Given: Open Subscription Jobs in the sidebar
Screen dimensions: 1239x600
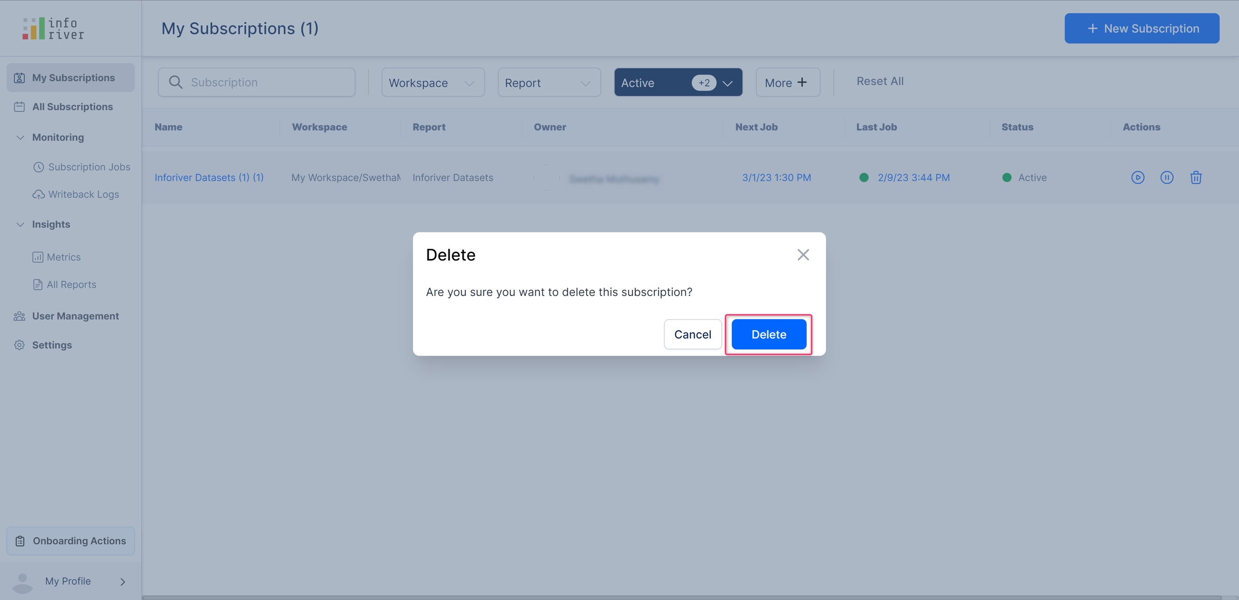Looking at the screenshot, I should click(89, 167).
